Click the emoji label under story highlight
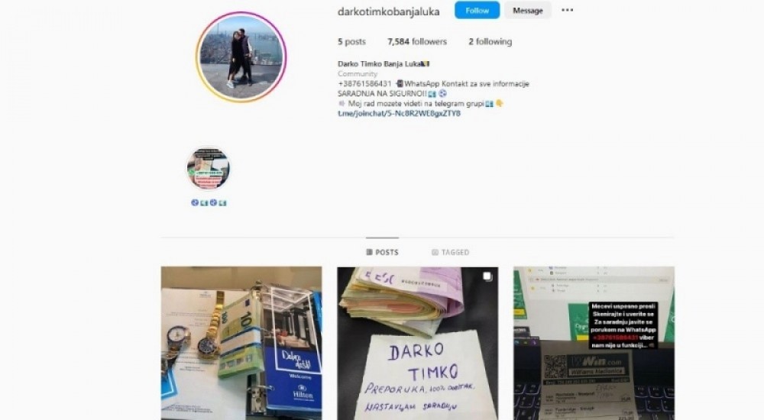This screenshot has height=420, width=764. (x=209, y=202)
